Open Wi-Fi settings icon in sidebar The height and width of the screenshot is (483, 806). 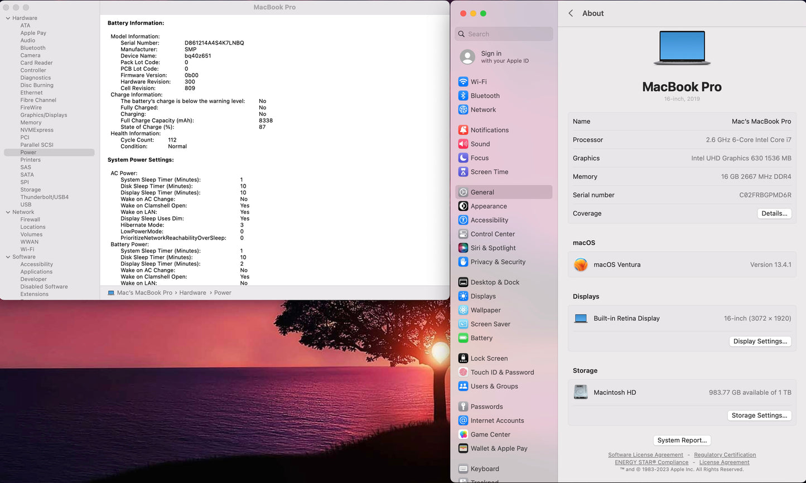463,82
